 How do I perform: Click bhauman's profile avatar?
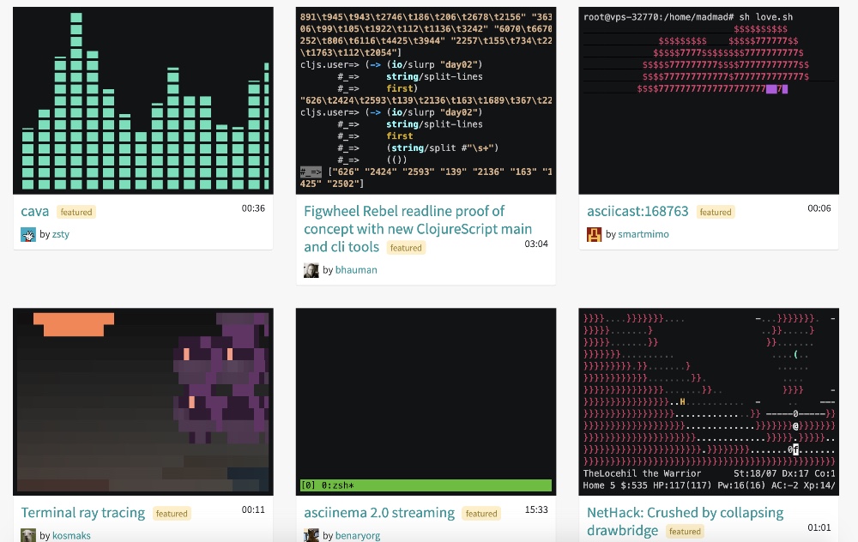click(311, 270)
